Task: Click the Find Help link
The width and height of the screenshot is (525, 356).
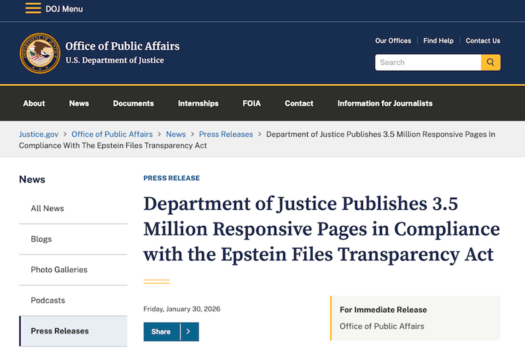Action: 438,41
